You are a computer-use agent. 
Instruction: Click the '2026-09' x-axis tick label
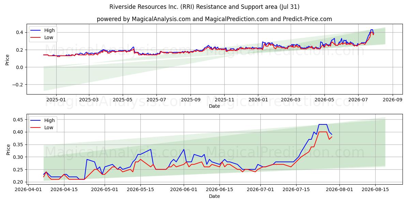pos(392,100)
